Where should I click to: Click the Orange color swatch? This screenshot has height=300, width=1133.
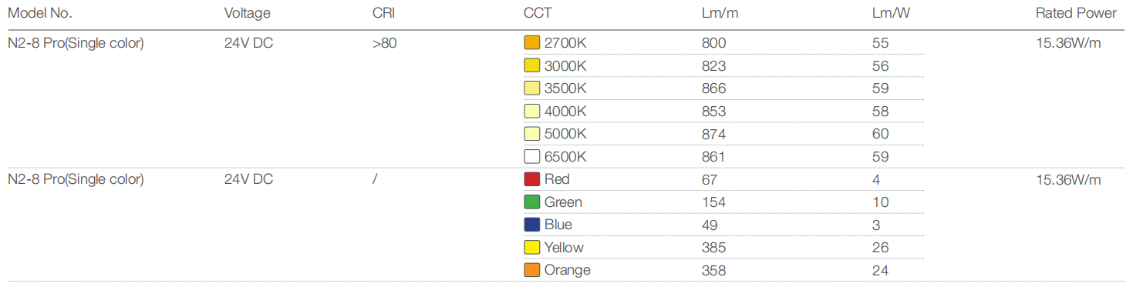tap(531, 270)
